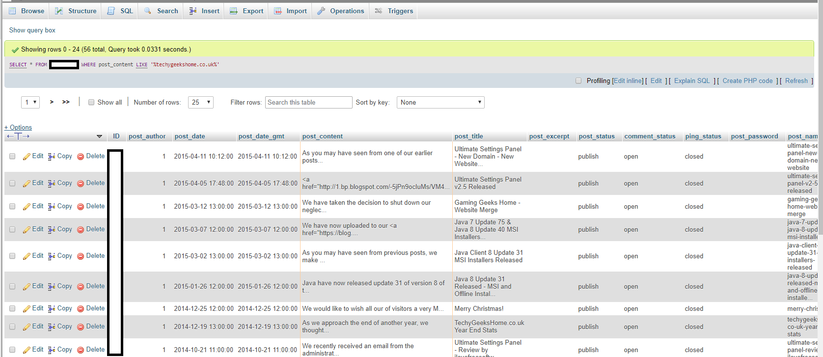Click the red delete icon for 2015-04-05 row

click(x=81, y=184)
